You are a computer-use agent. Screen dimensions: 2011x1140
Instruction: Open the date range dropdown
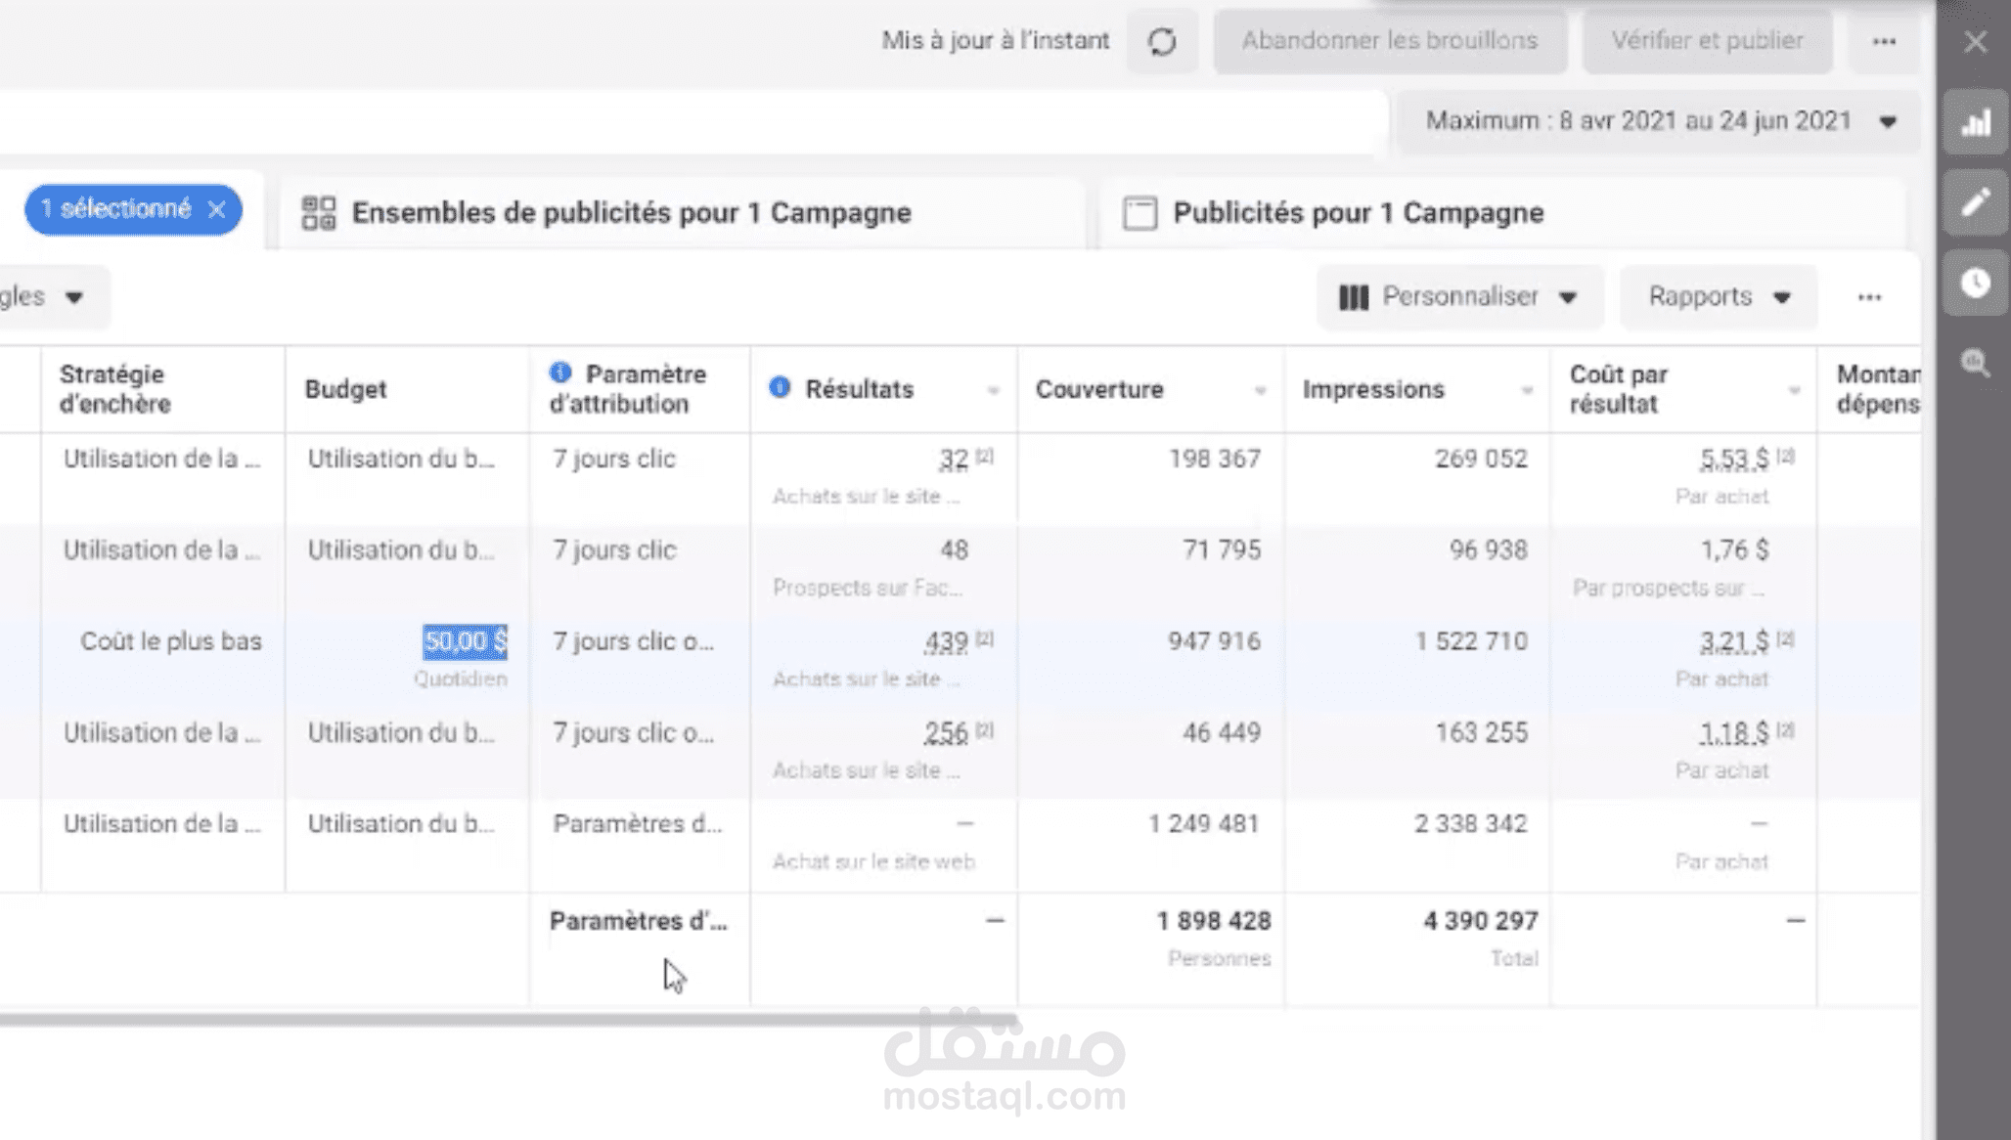click(1660, 121)
